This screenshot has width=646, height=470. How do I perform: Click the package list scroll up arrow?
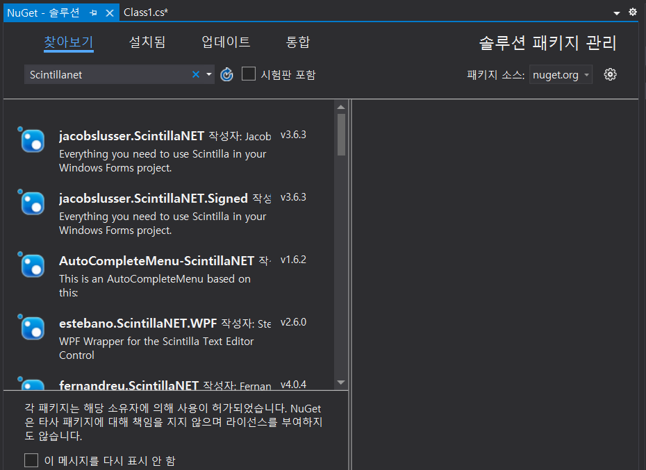tap(341, 107)
